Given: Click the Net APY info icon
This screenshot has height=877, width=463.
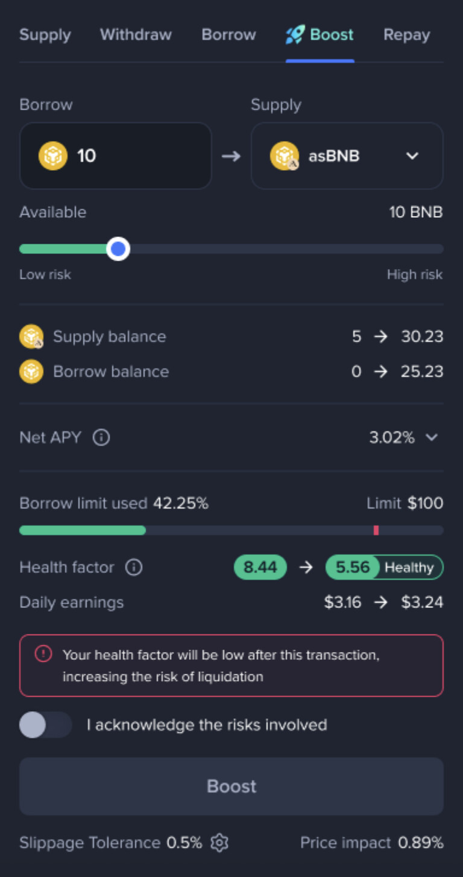Looking at the screenshot, I should (x=101, y=437).
